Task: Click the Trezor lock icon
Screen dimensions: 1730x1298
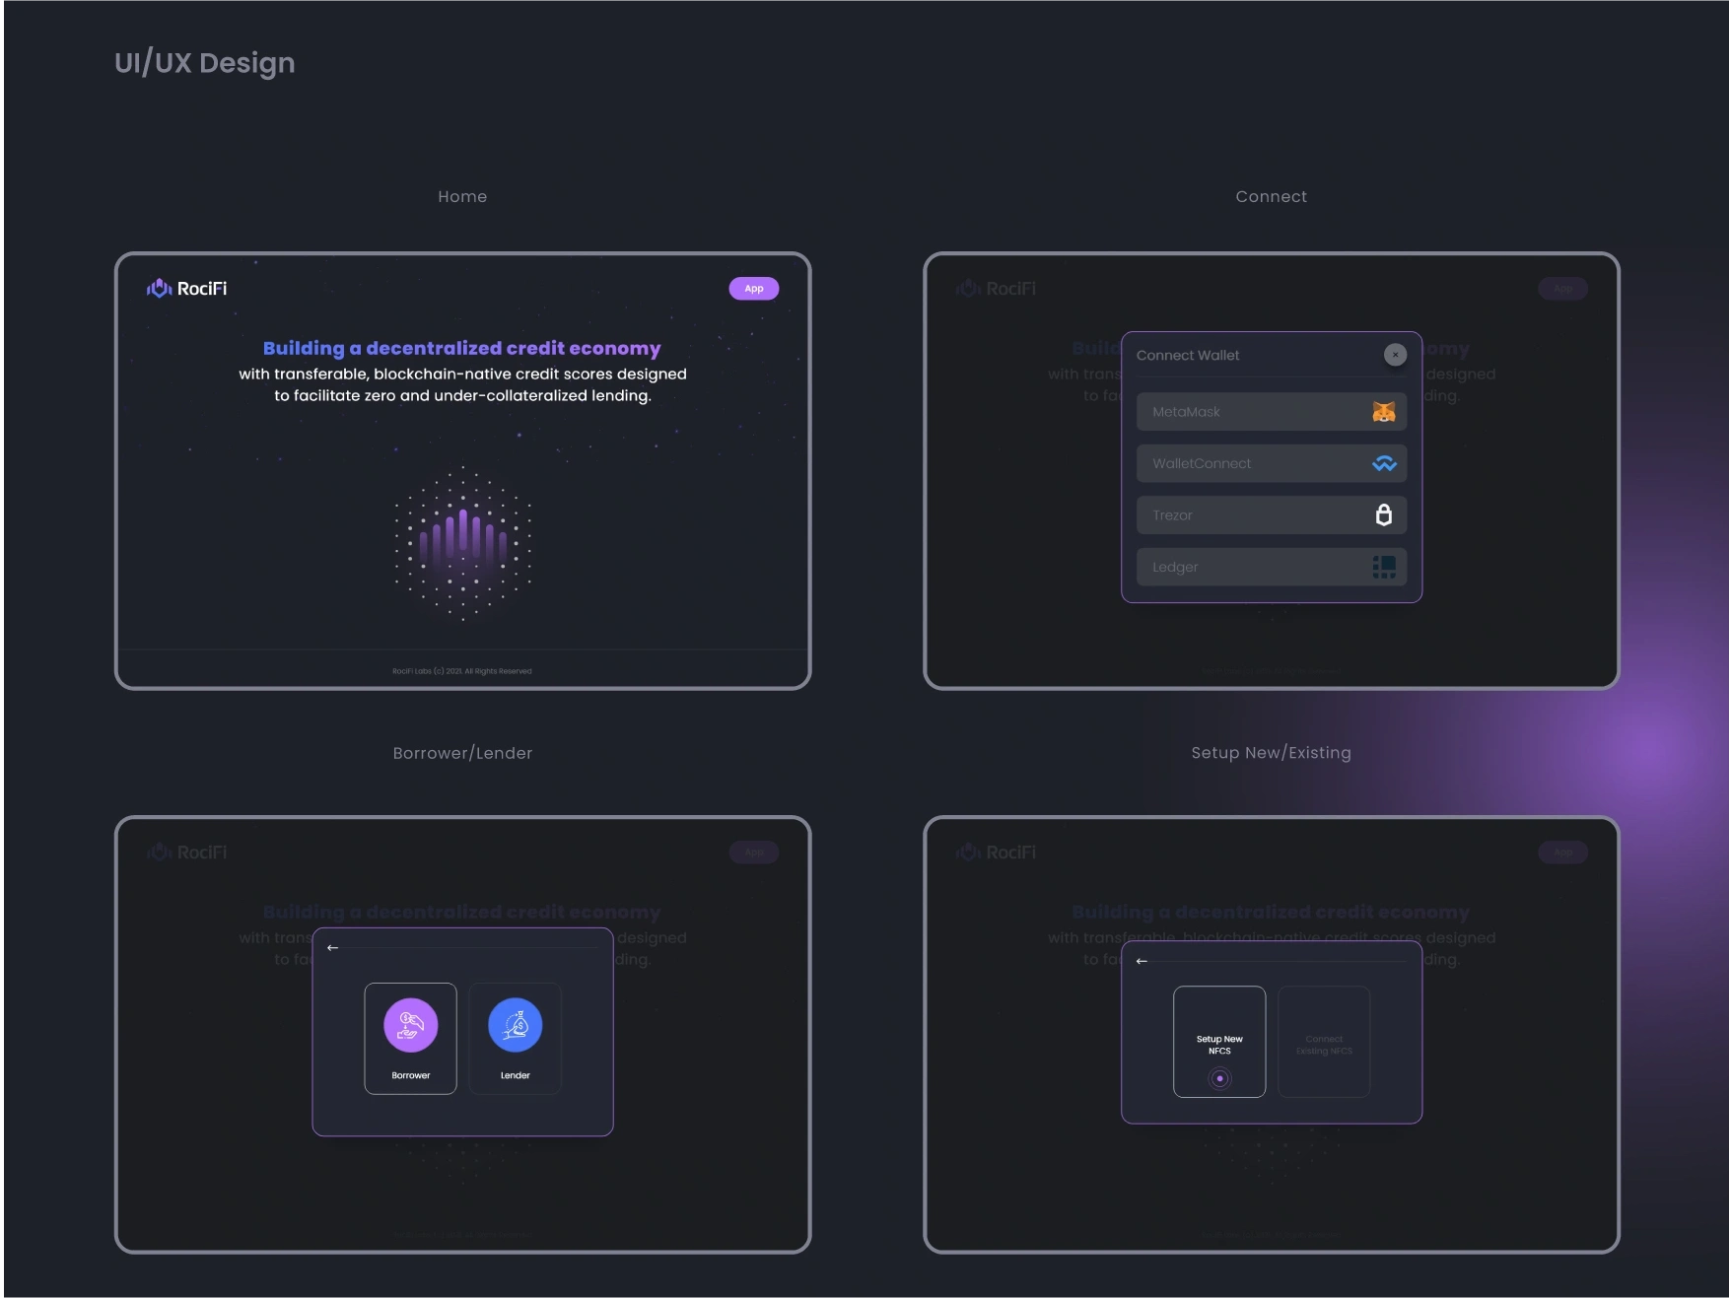Action: point(1384,514)
